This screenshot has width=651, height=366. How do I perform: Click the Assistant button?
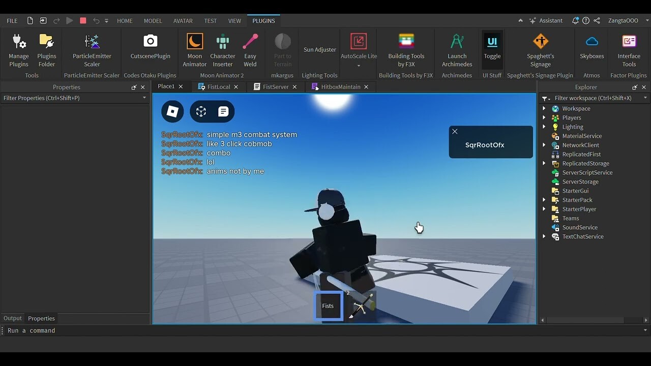coord(546,20)
